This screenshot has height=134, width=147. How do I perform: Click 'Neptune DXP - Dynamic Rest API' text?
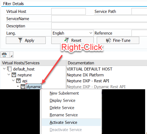tap(96, 87)
